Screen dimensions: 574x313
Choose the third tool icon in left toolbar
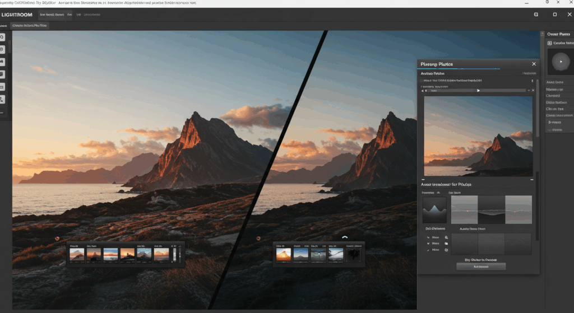2,62
